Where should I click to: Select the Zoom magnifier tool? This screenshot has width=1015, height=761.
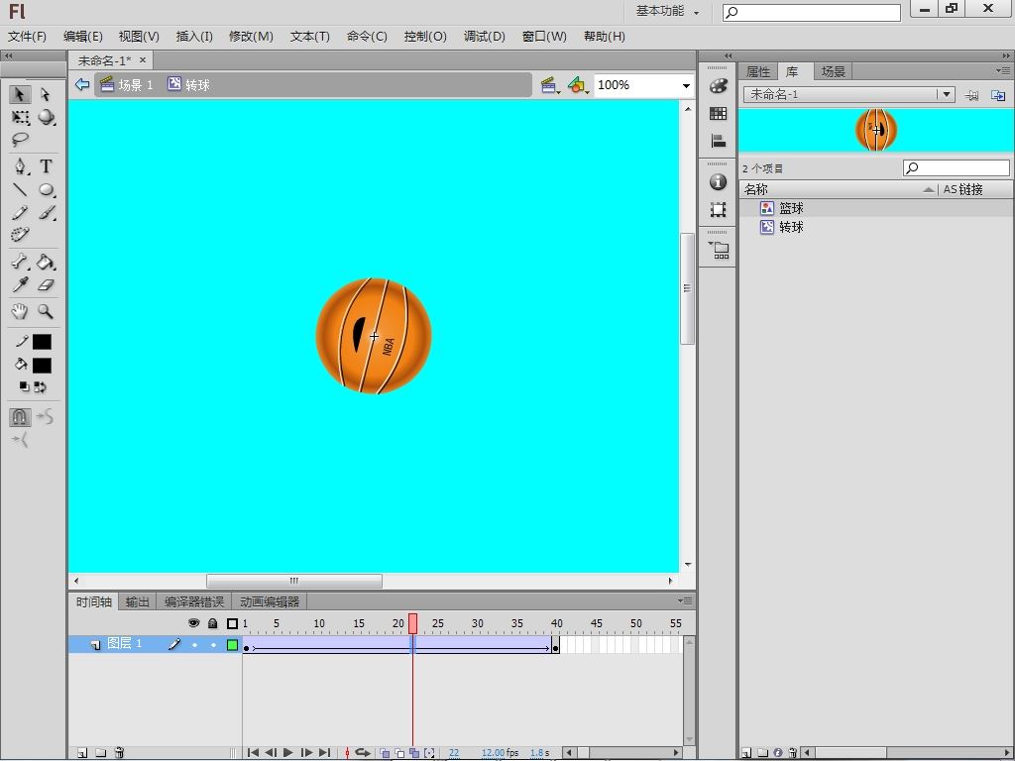tap(46, 311)
